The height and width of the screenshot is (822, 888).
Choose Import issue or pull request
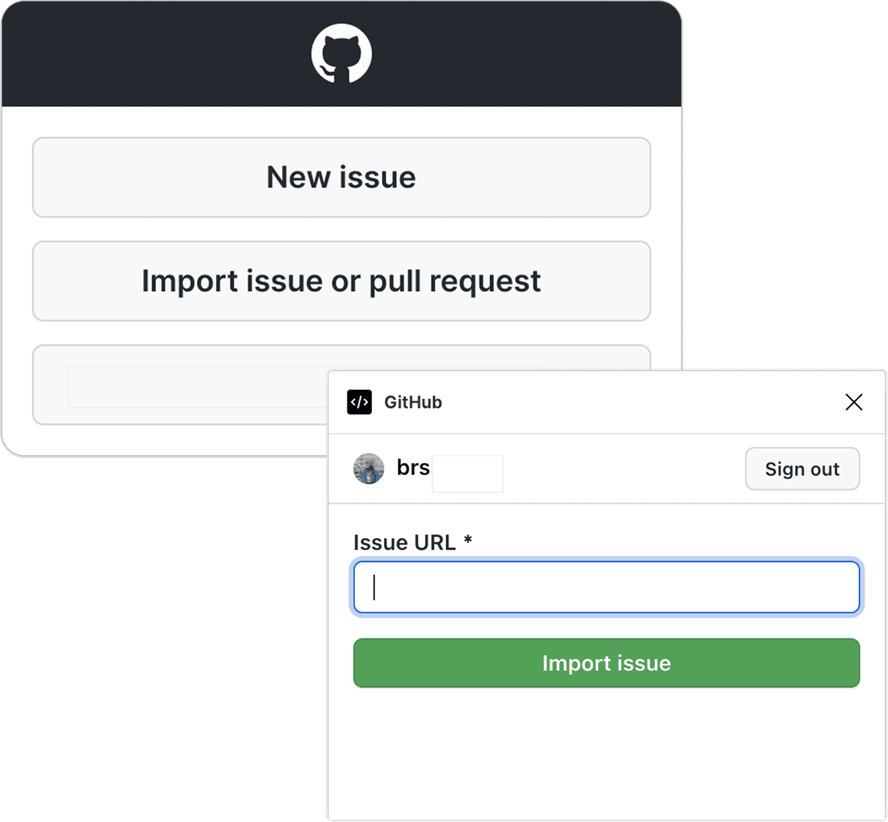point(342,281)
